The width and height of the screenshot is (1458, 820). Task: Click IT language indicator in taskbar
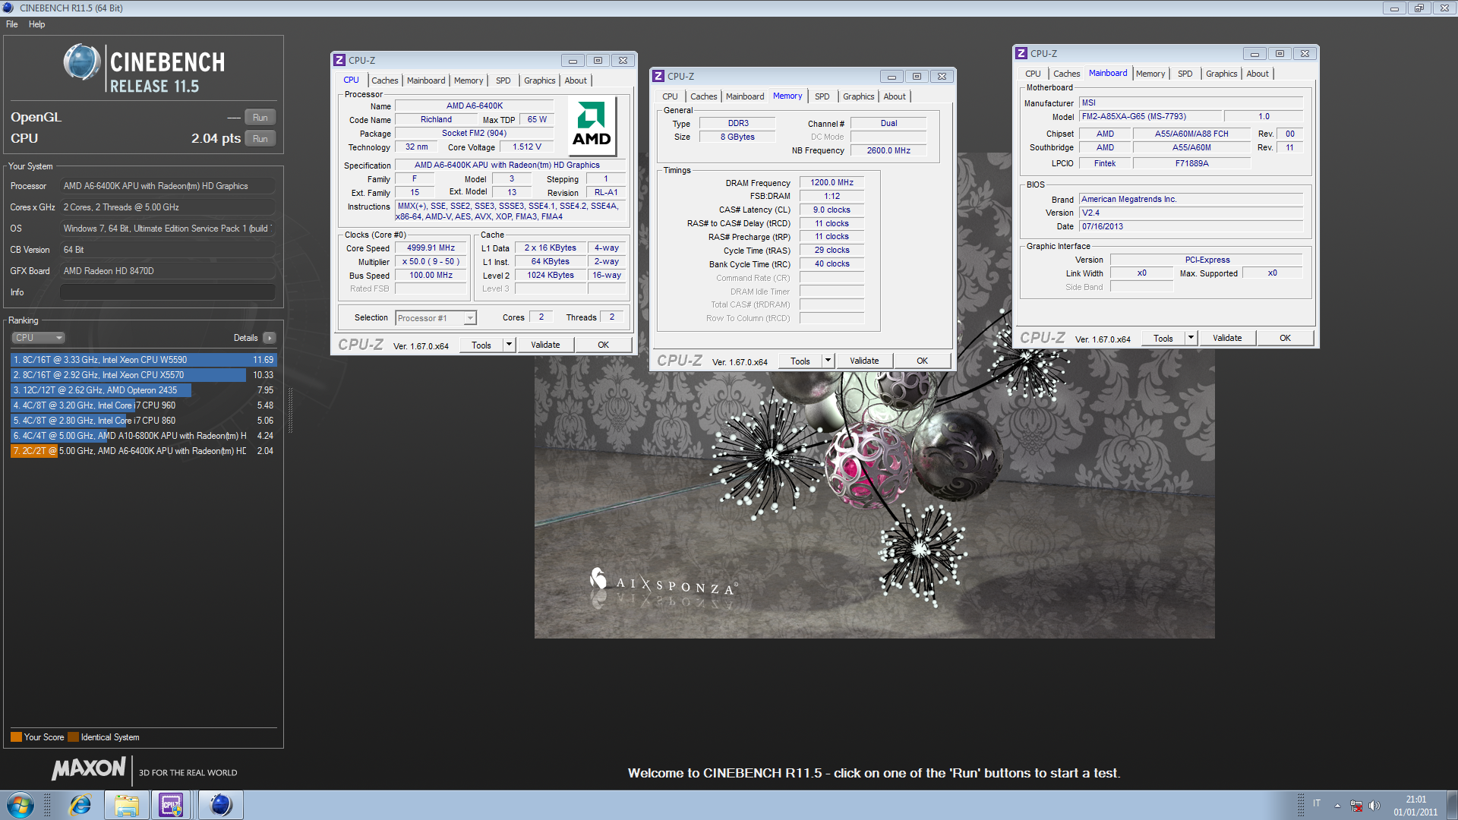[1317, 803]
